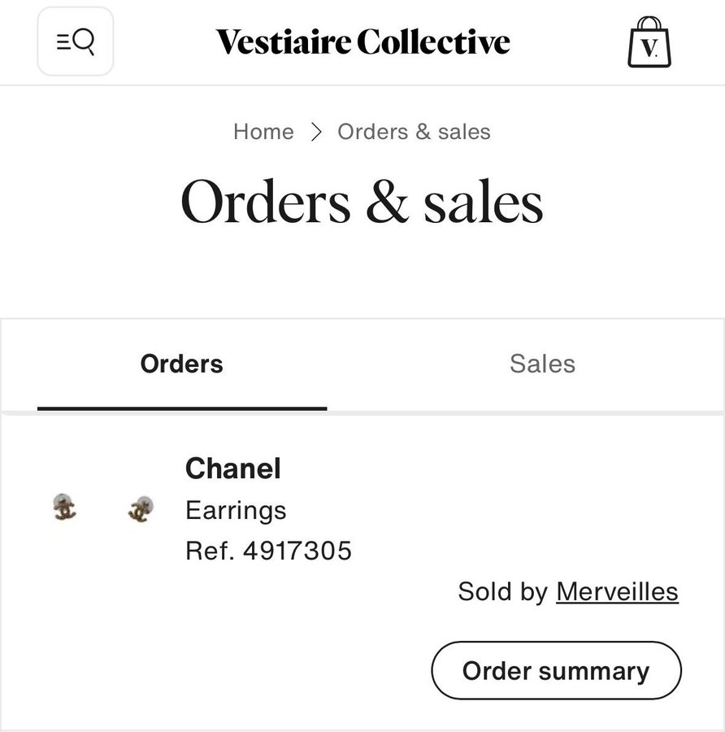This screenshot has width=725, height=732.
Task: Click the V letter on bag icon
Action: click(x=649, y=49)
